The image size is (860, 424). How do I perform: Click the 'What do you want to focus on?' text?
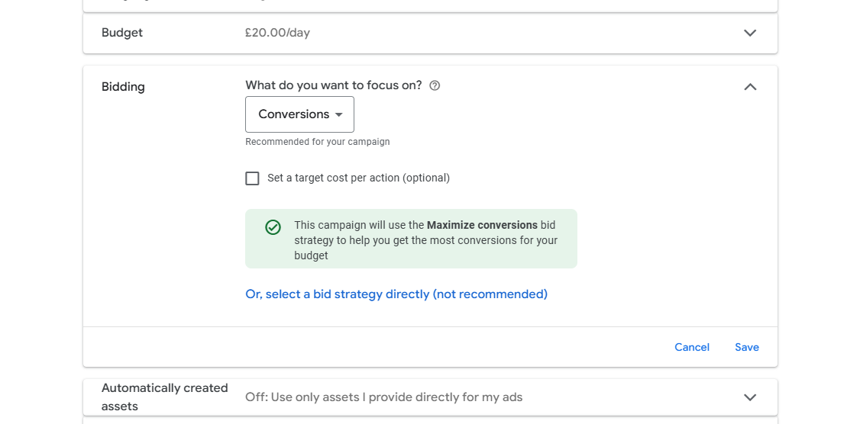[333, 85]
